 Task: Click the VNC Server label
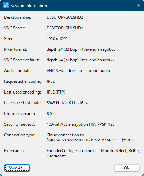(15, 28)
